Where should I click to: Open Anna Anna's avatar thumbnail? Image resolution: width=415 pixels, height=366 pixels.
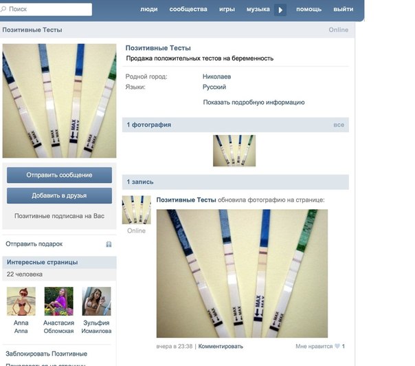coord(21,301)
